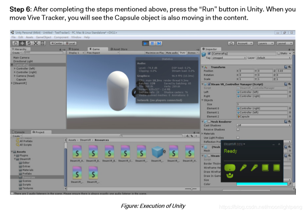
Task: Open Transform component help book icon
Action: point(286,67)
